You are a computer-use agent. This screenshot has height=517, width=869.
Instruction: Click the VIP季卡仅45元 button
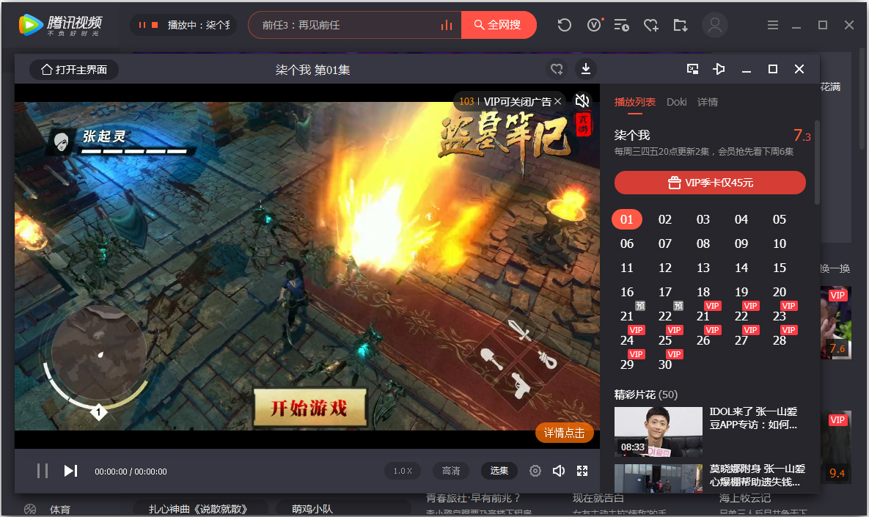tap(710, 183)
